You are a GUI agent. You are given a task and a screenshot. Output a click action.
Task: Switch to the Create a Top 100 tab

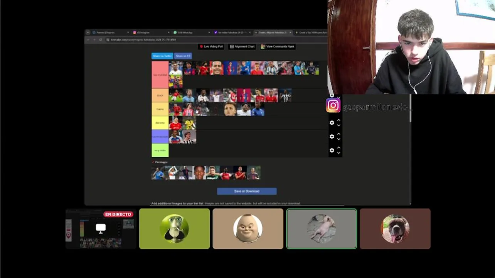click(311, 32)
